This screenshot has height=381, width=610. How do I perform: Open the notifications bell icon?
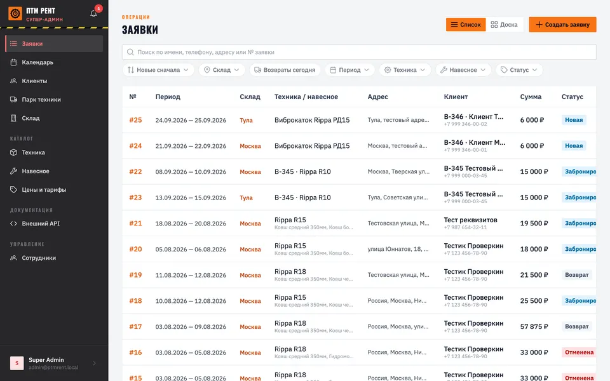94,13
